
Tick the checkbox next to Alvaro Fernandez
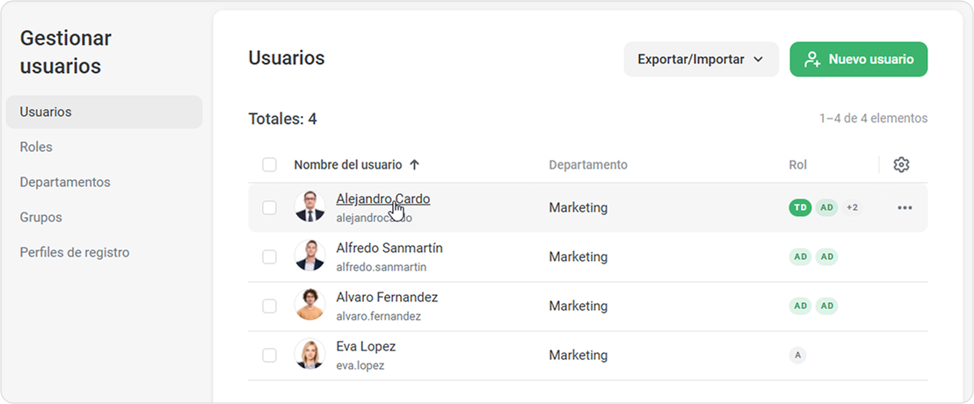[x=270, y=307]
